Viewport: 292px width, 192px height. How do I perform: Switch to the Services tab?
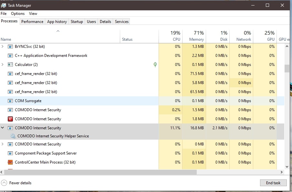point(121,22)
